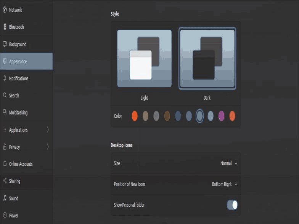This screenshot has width=299, height=224.
Task: Expand Privacy submenu with its chevron
Action: coord(48,147)
